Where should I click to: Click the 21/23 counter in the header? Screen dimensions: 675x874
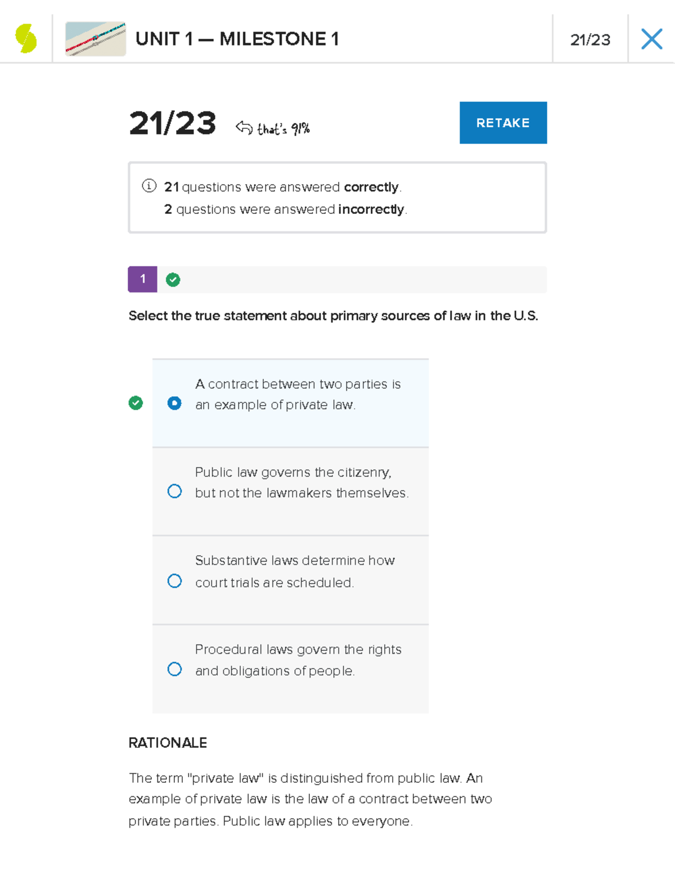tap(589, 39)
